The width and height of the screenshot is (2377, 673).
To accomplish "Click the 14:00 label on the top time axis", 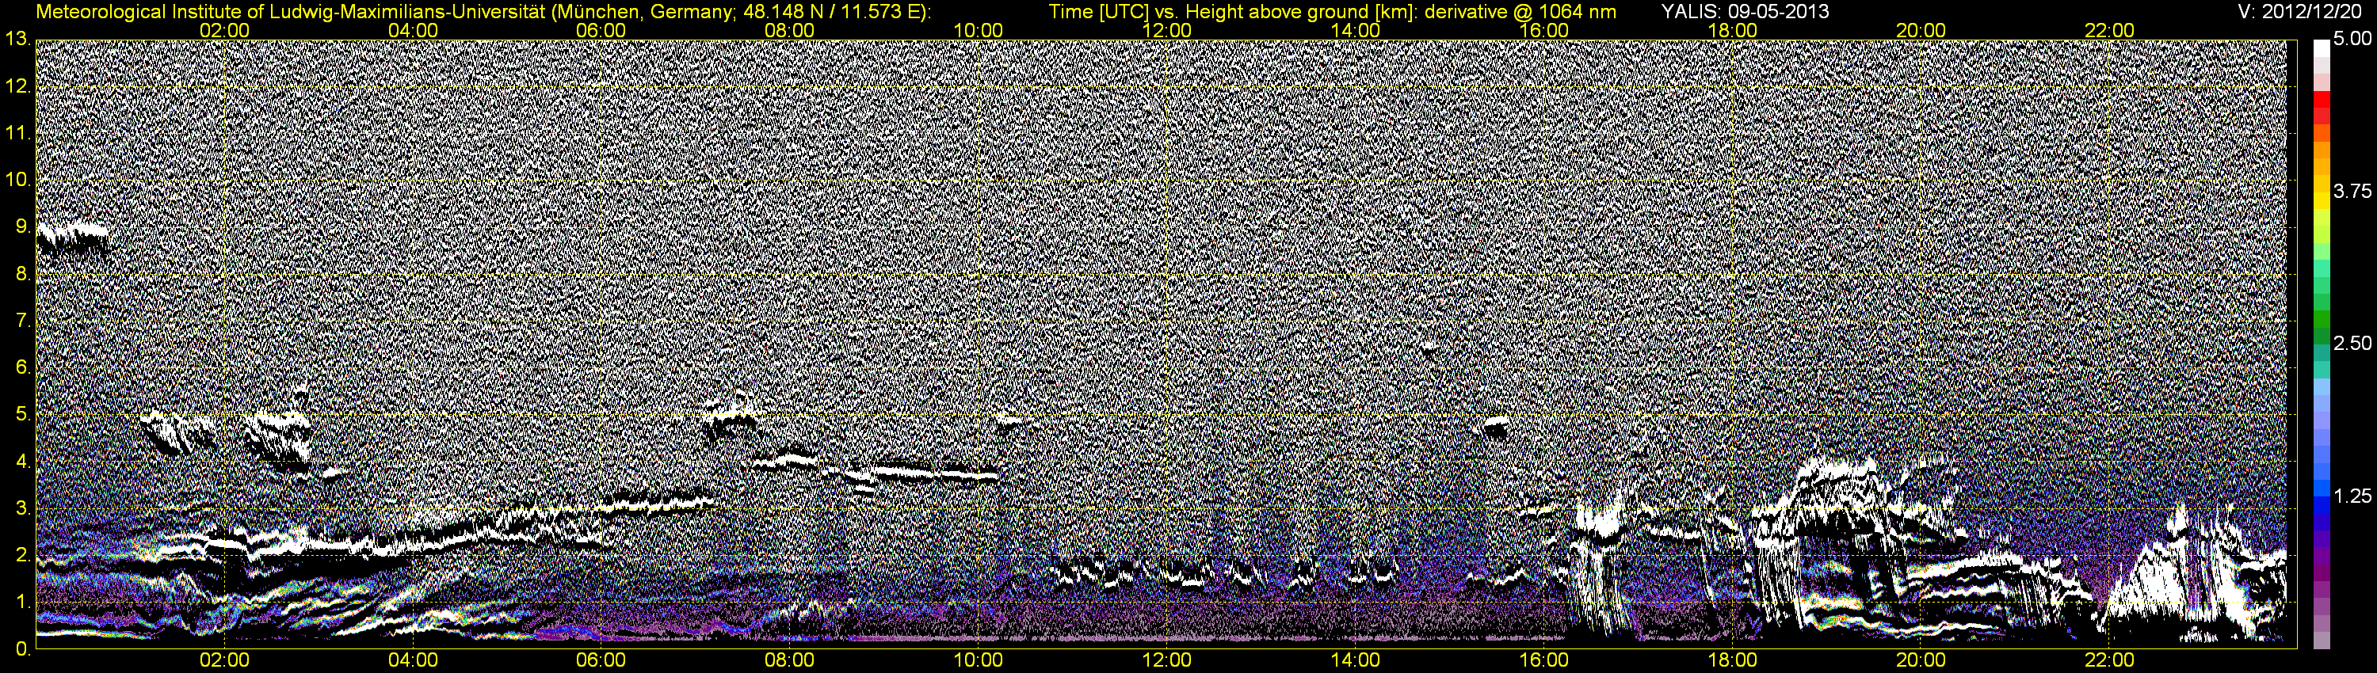I will coord(1356,30).
